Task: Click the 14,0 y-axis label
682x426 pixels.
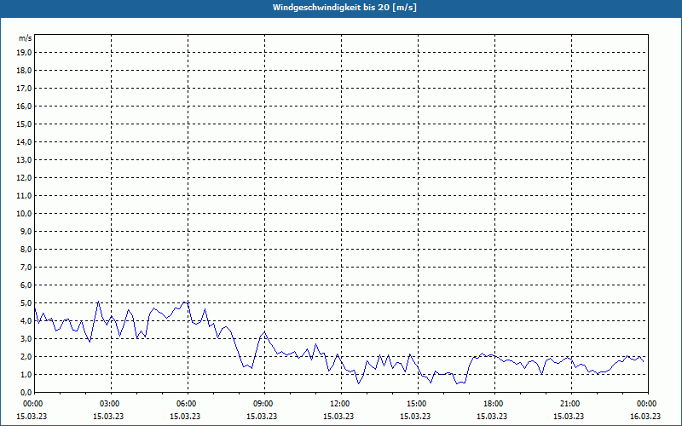Action: (24, 142)
